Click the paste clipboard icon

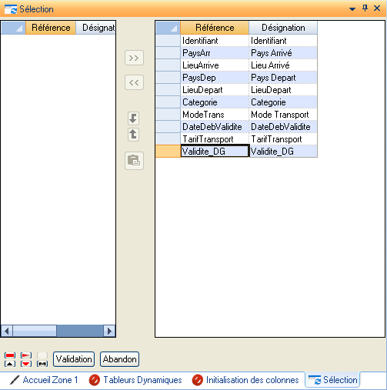point(134,161)
